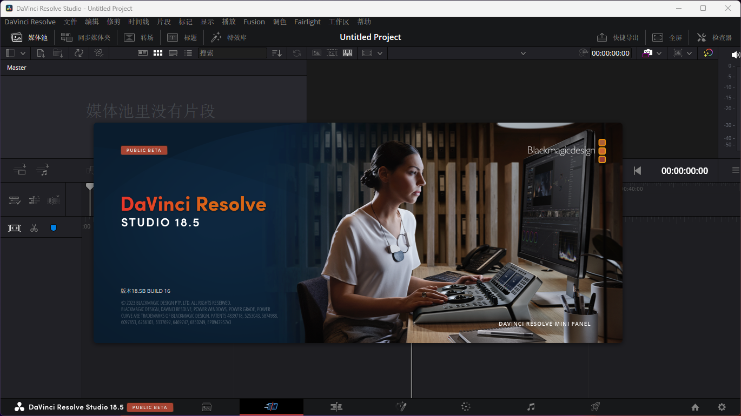Open the Fusion menu
The image size is (741, 416).
pos(254,22)
